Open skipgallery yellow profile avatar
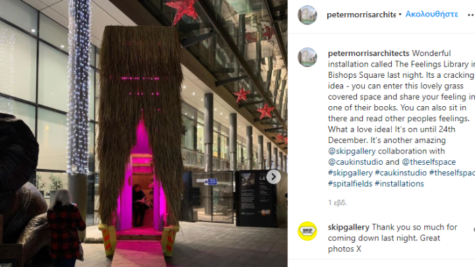The width and height of the screenshot is (475, 267). [307, 231]
